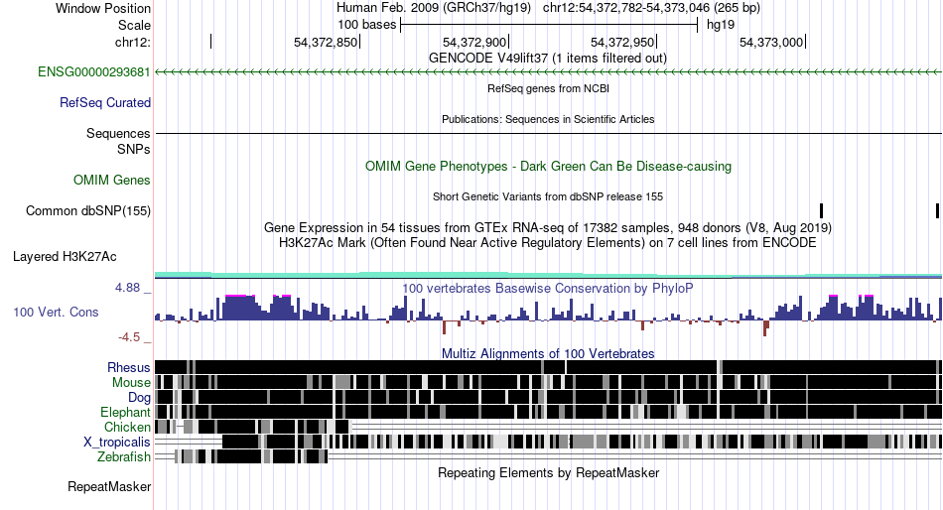
Task: Click the 54,372,850 ruler position
Action: point(326,42)
